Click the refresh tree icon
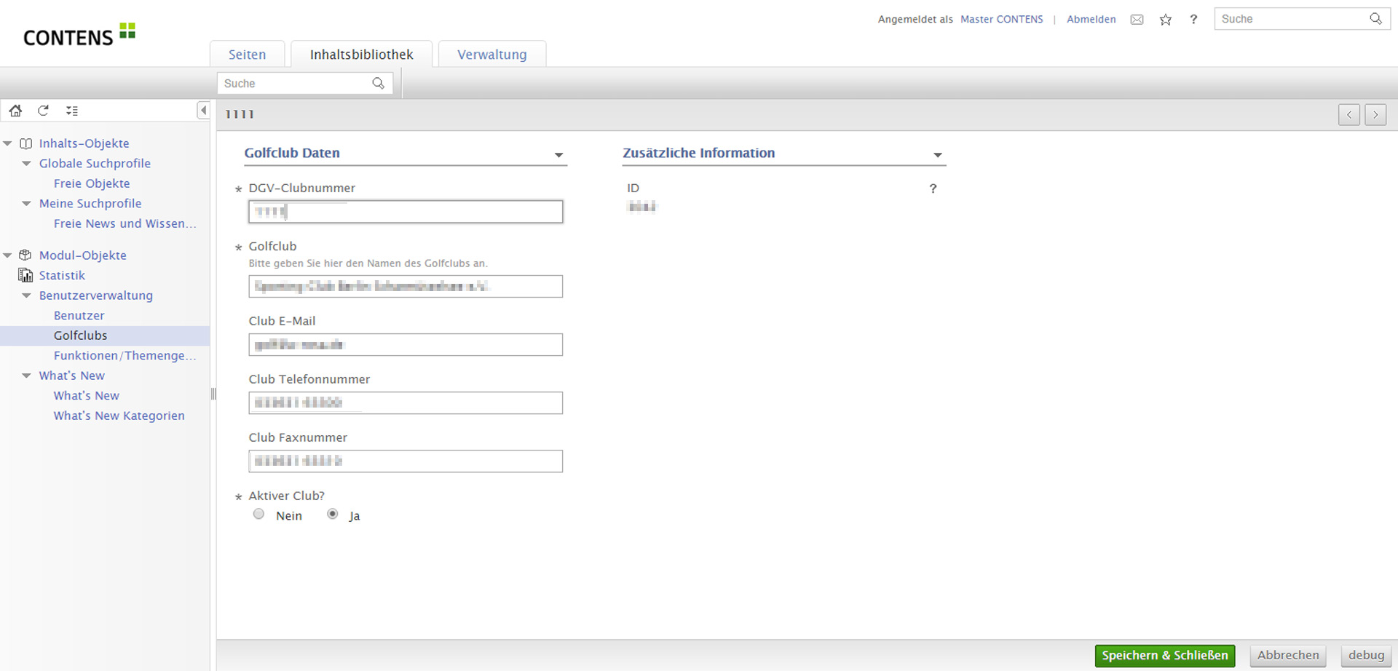Screen dimensions: 1398x671 tap(44, 111)
